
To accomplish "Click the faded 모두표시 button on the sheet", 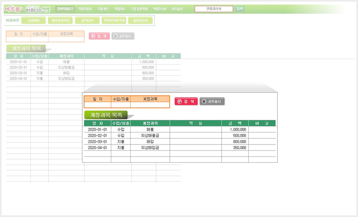I will [x=123, y=36].
